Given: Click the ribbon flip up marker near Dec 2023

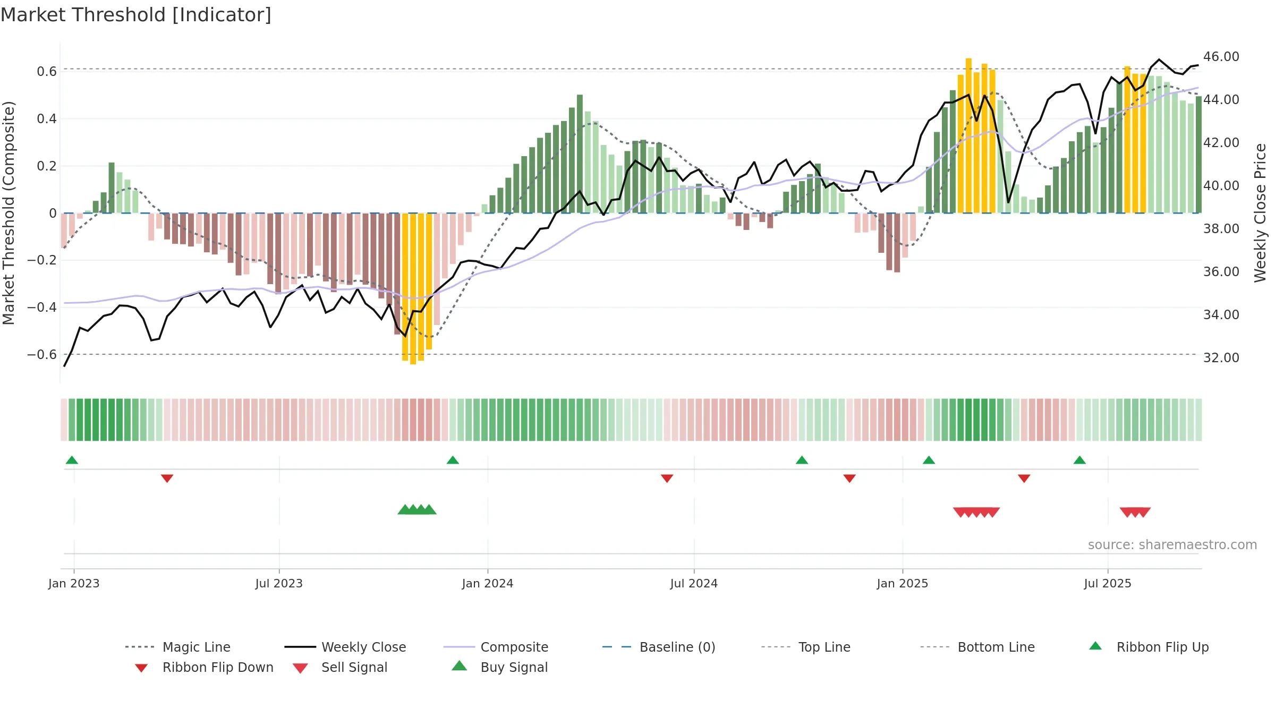Looking at the screenshot, I should [x=453, y=460].
